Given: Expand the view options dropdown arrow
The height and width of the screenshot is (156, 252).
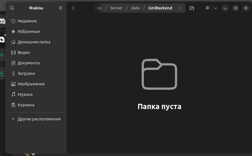Looking at the screenshot, I should [216, 8].
